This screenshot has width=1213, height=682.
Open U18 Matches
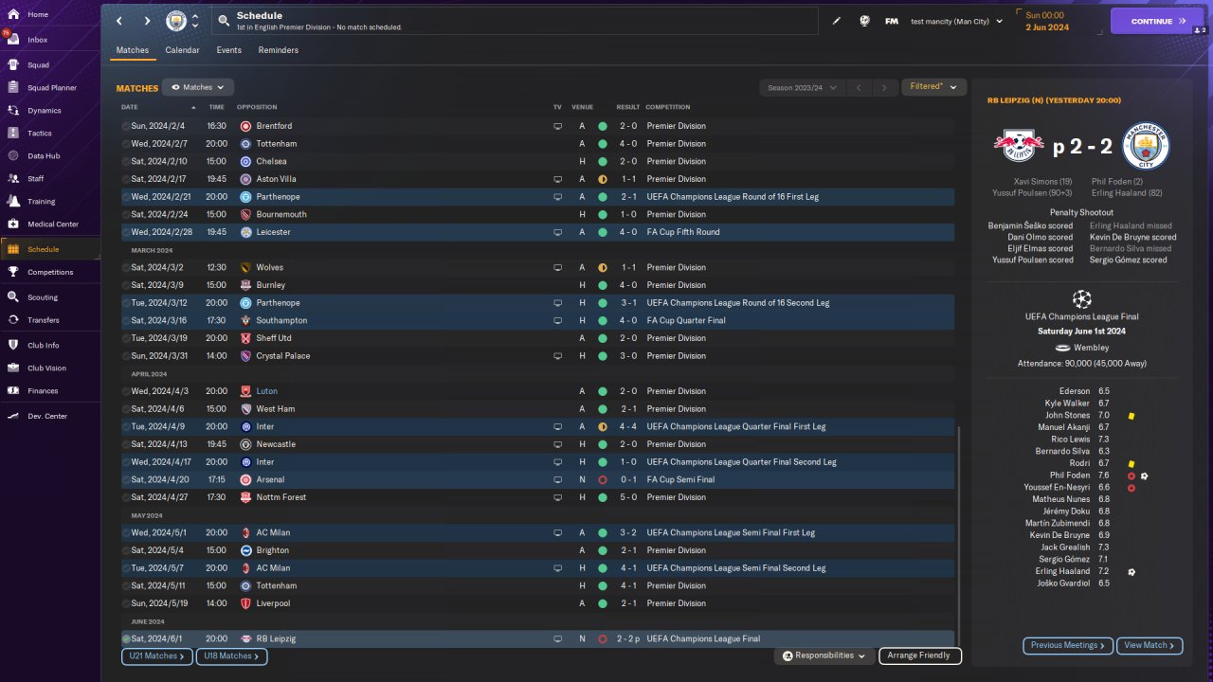[232, 655]
